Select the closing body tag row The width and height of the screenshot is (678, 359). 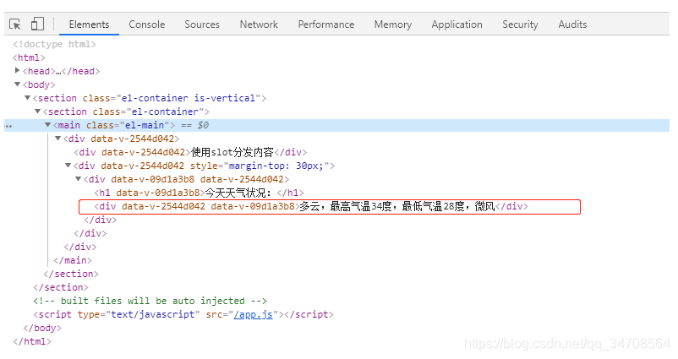pyautogui.click(x=42, y=328)
